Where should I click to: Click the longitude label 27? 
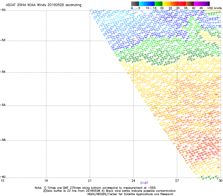[177, 181]
